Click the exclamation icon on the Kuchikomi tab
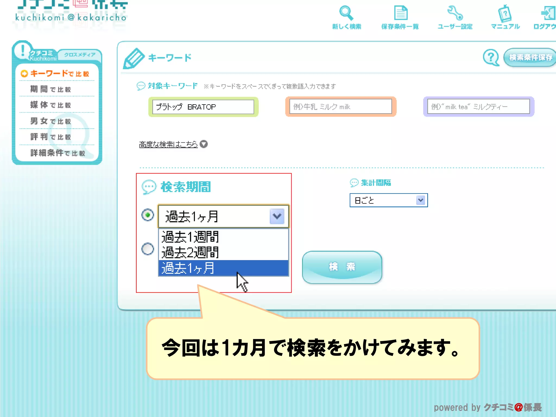This screenshot has height=417, width=556. (23, 50)
